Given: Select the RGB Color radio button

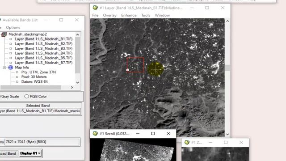Looking at the screenshot, I should point(27,97).
